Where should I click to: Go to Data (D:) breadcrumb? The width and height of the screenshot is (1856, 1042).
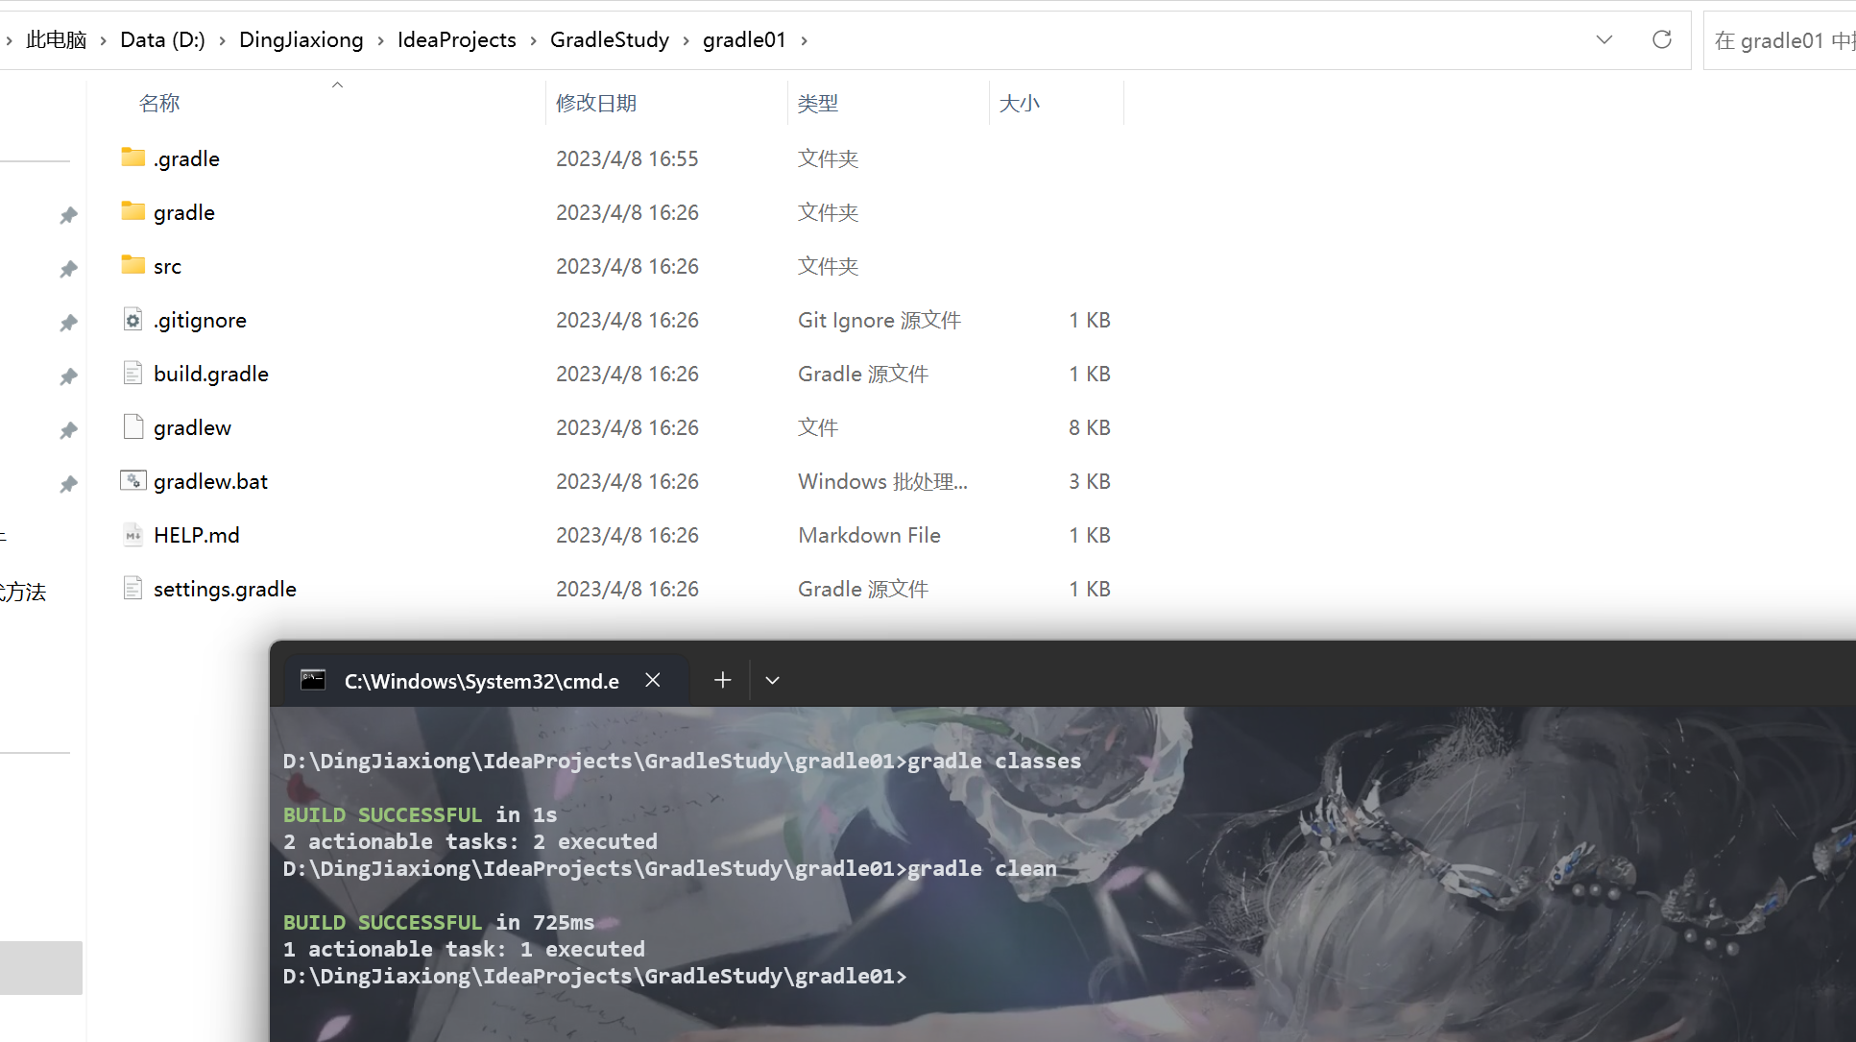162,39
